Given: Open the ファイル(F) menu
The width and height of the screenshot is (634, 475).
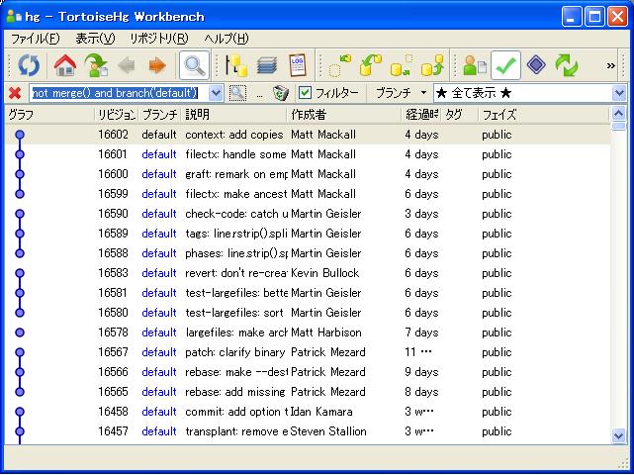Looking at the screenshot, I should click(x=36, y=39).
